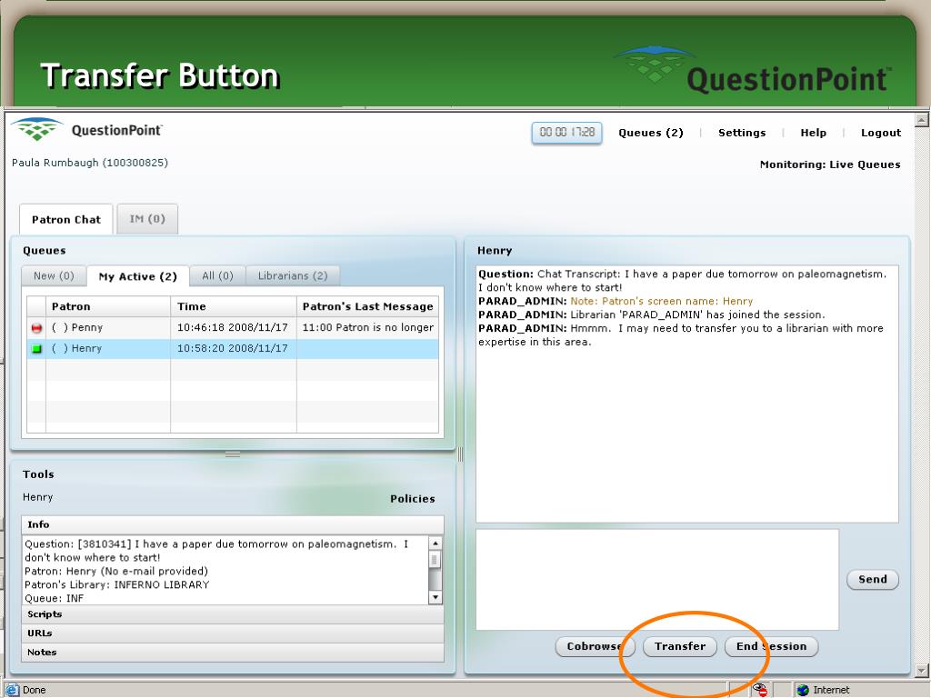Image resolution: width=931 pixels, height=698 pixels.
Task: Open Settings in top navigation
Action: click(x=742, y=133)
